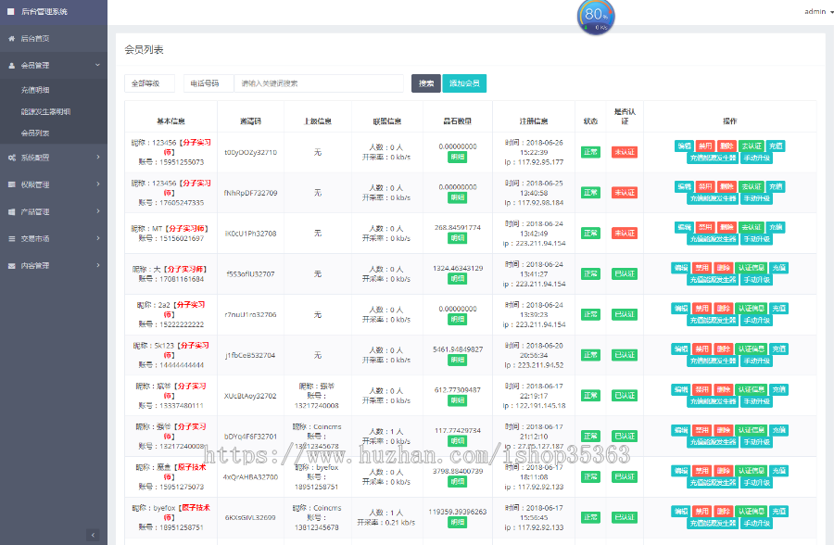Screen dimensions: 834x545
Task: Click 明细 under 268.84591774
Action: point(458,238)
